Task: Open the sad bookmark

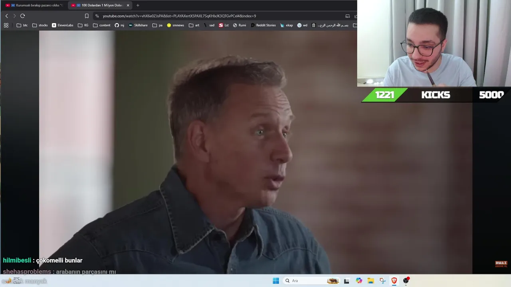Action: [x=209, y=25]
